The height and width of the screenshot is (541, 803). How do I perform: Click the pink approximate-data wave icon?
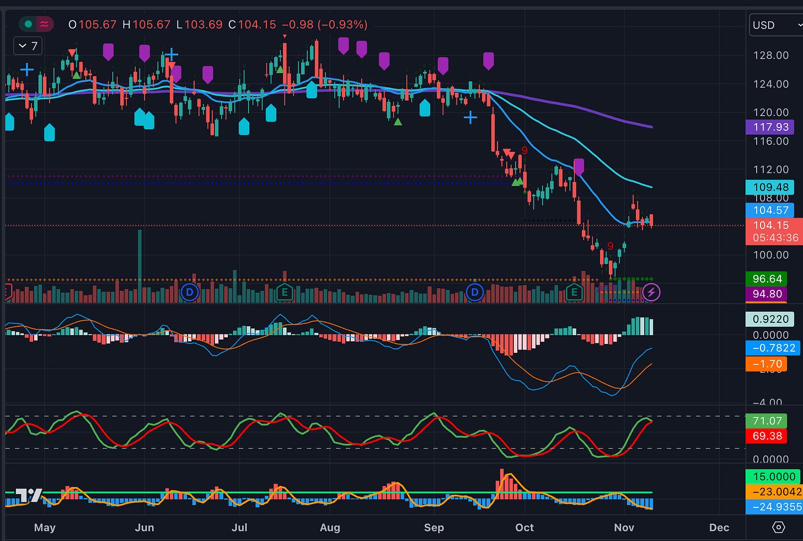tap(44, 24)
